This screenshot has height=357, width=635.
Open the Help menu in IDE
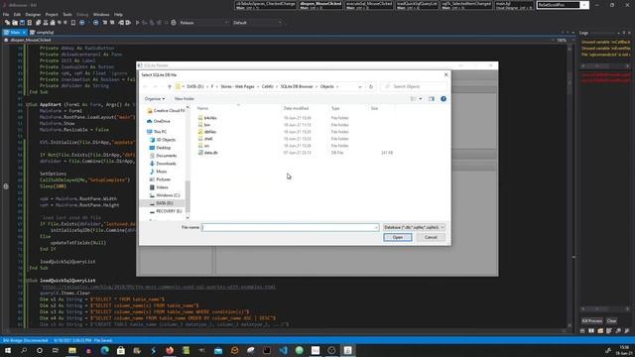(118, 15)
